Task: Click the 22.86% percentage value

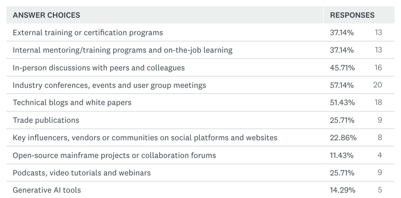Action: pyautogui.click(x=343, y=138)
